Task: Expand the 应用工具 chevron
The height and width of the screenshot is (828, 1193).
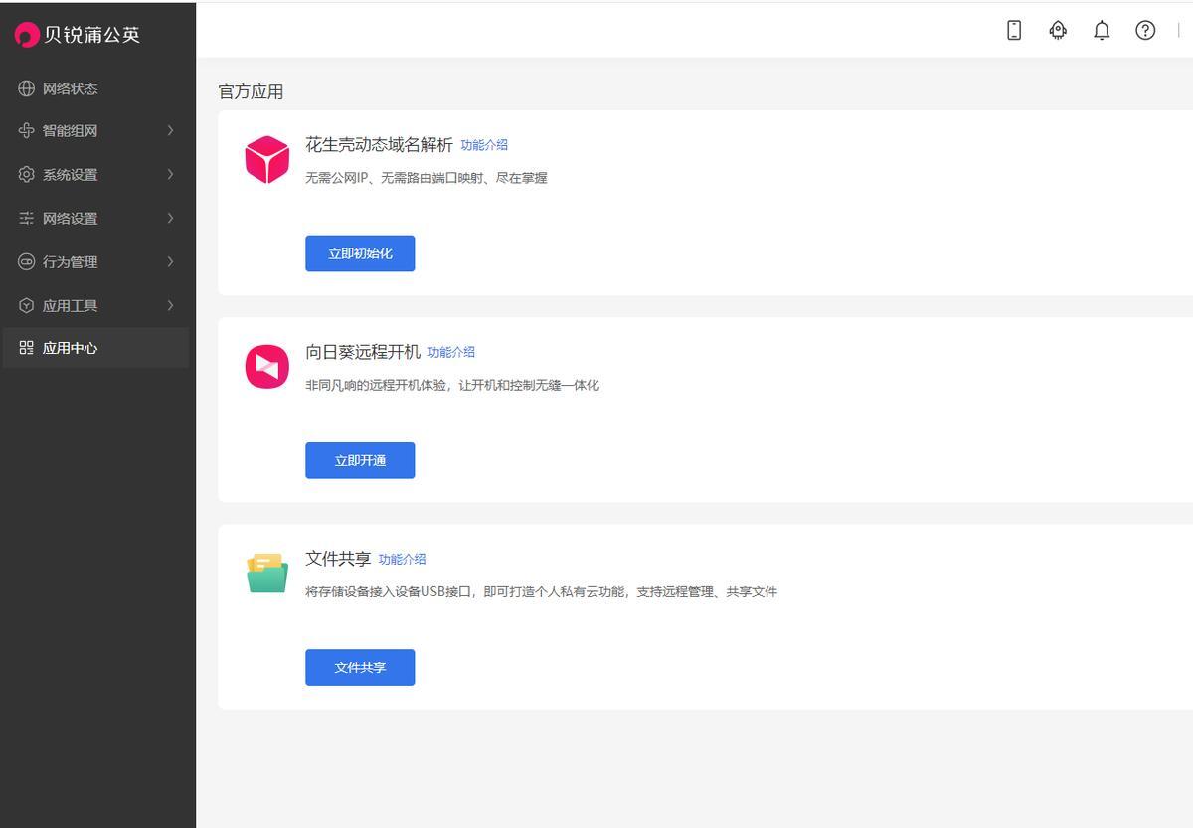Action: tap(170, 305)
